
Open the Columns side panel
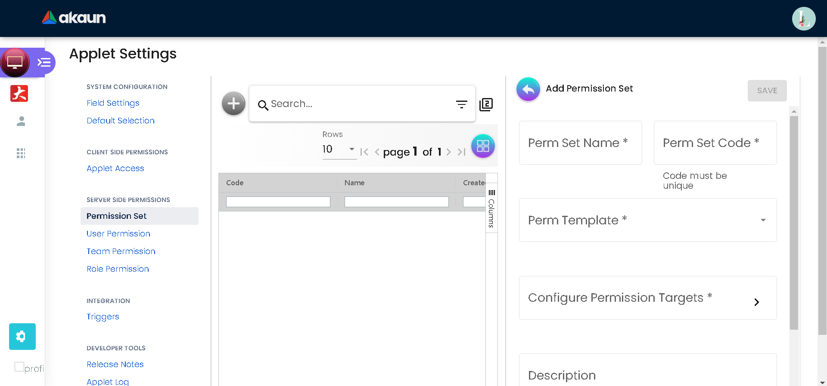coord(491,208)
